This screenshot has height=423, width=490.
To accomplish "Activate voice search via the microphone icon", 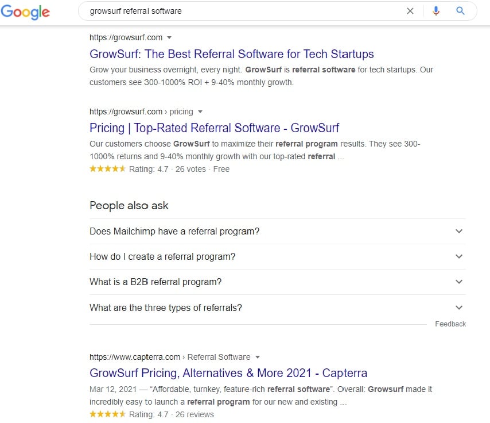I will [x=436, y=11].
